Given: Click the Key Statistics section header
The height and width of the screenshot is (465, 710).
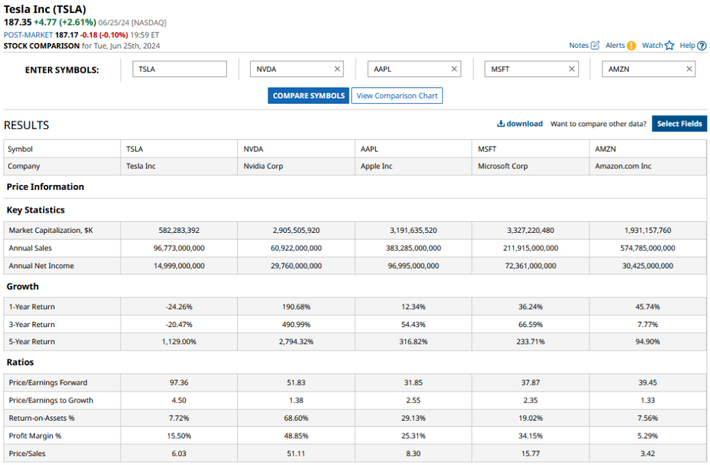Looking at the screenshot, I should click(x=35, y=210).
